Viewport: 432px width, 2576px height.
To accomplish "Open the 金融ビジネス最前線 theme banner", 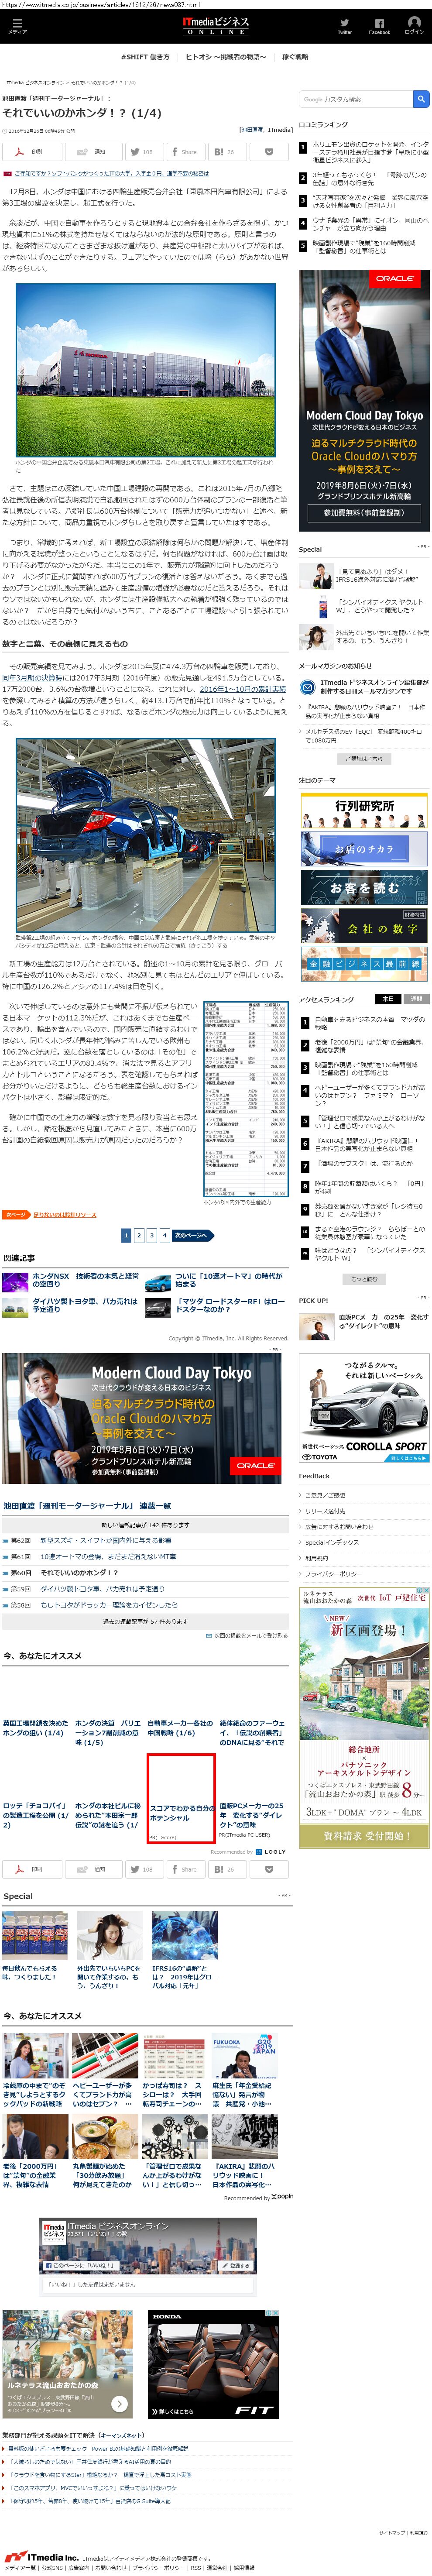I will click(x=364, y=964).
